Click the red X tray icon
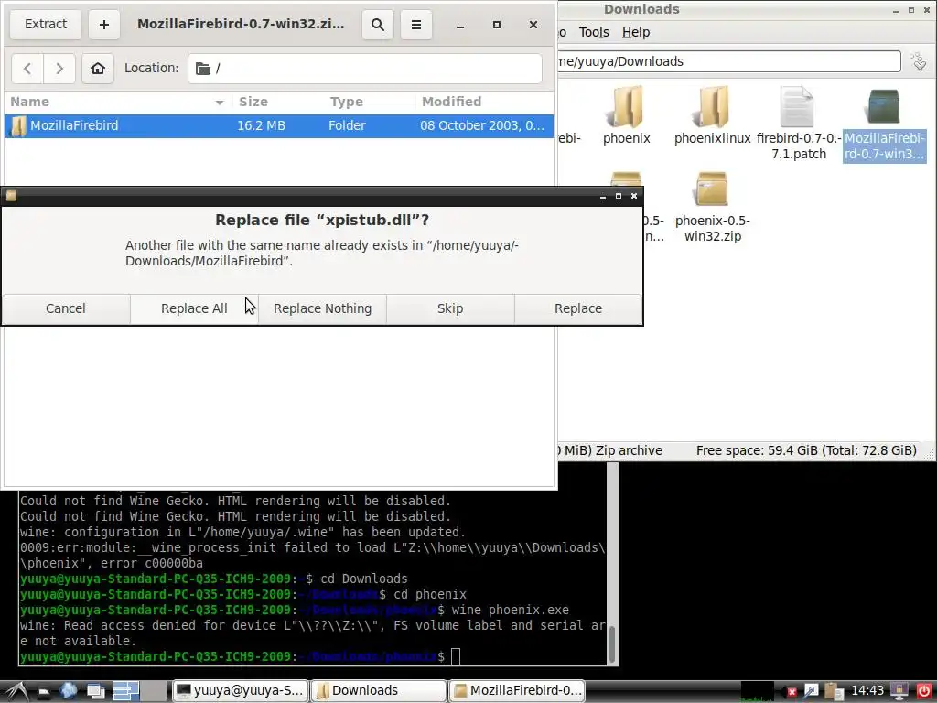 pos(792,692)
